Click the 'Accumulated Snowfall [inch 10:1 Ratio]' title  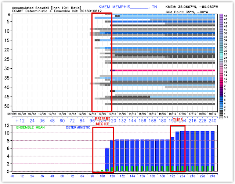point(47,8)
